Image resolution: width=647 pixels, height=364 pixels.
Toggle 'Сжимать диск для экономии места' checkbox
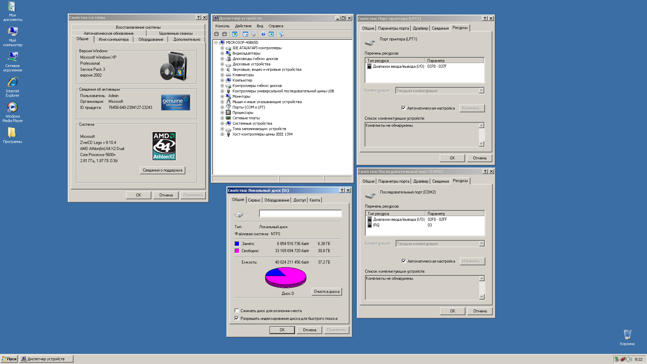pos(237,311)
